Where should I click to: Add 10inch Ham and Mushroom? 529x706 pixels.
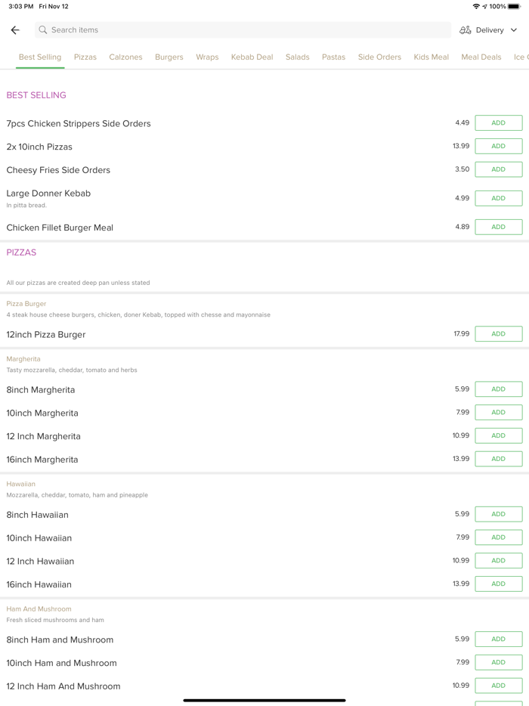pos(498,662)
